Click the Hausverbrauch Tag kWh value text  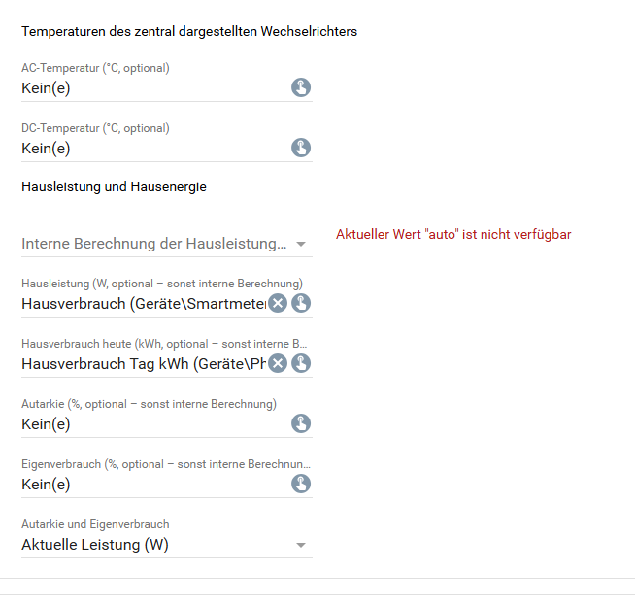tap(144, 364)
